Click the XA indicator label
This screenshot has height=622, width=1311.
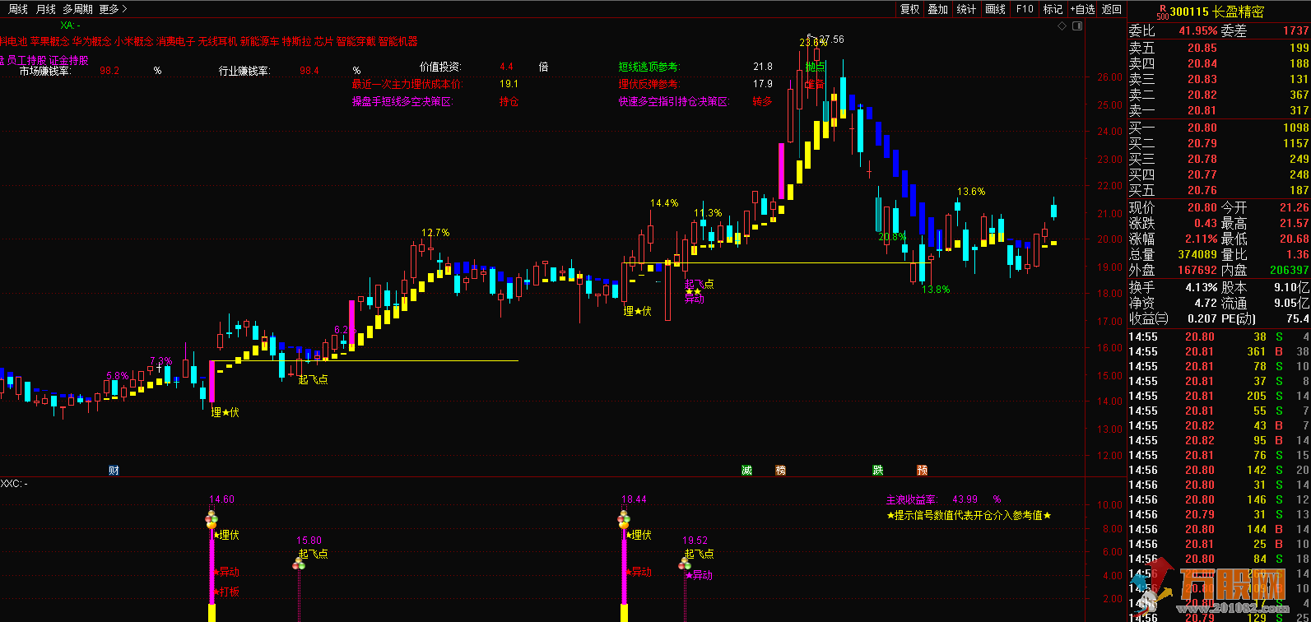click(70, 26)
